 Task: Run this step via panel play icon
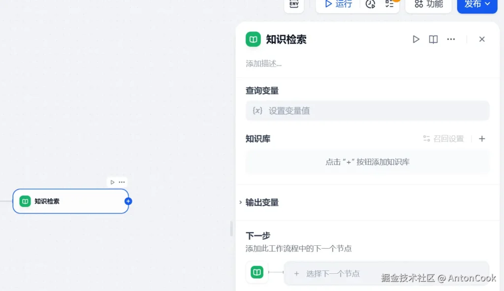(416, 39)
